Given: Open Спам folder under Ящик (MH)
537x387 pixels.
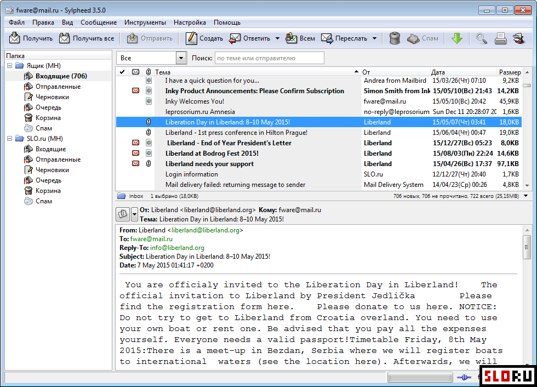Looking at the screenshot, I should coord(43,128).
